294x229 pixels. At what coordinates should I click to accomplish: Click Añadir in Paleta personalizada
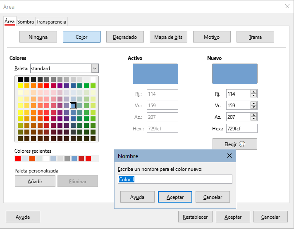[x=35, y=181]
